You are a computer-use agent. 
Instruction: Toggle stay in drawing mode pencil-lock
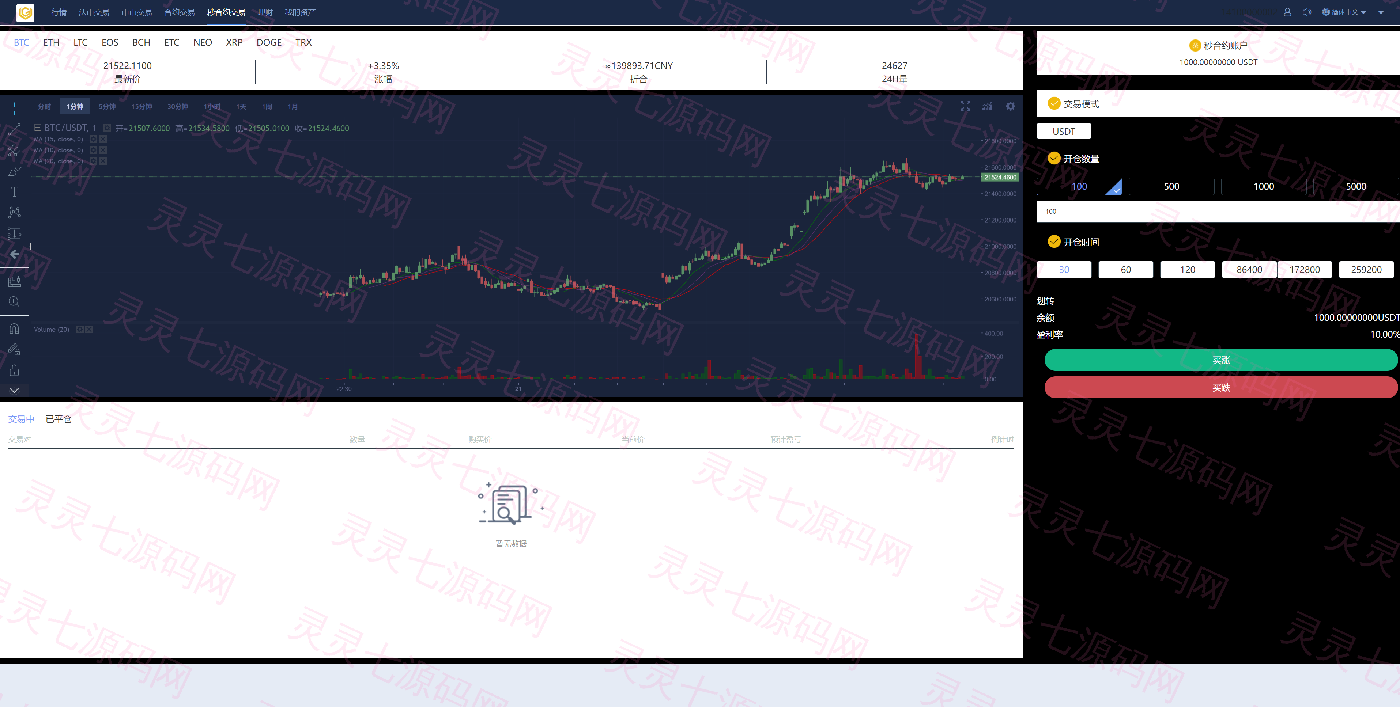tap(14, 349)
